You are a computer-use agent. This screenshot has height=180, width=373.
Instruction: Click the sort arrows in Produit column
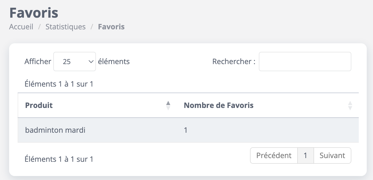[168, 106]
